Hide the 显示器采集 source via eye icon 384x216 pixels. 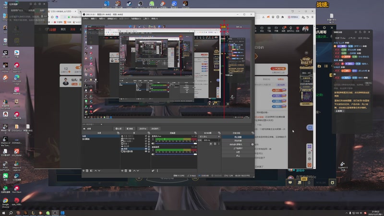(146, 151)
